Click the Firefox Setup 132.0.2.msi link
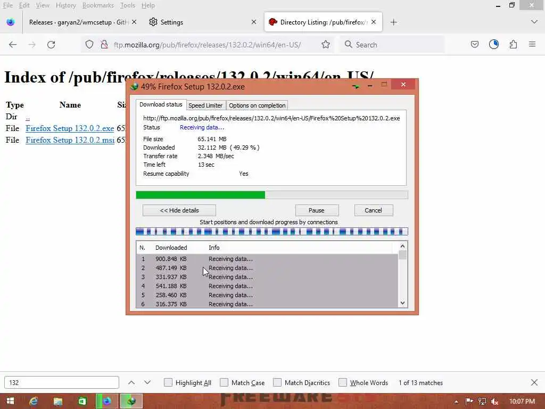 coord(70,140)
